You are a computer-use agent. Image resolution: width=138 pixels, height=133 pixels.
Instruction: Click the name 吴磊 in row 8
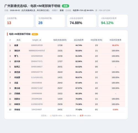(16, 83)
